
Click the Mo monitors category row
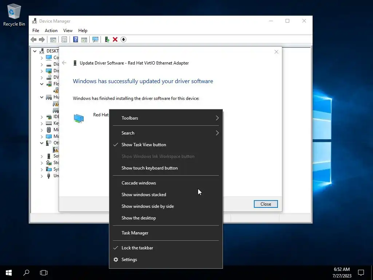coord(52,136)
